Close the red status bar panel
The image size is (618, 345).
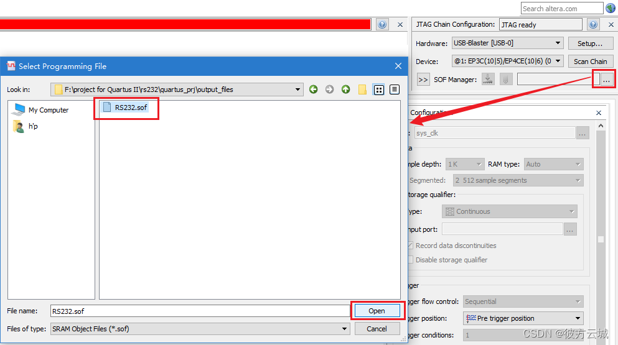click(x=400, y=24)
